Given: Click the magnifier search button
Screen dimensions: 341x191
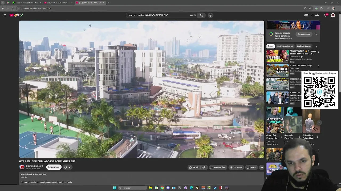Looking at the screenshot, I should pyautogui.click(x=201, y=15).
